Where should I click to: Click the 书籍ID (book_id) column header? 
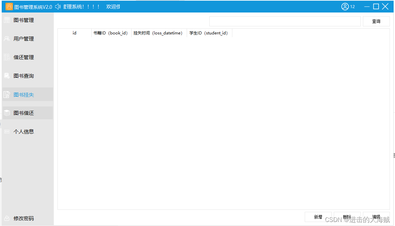click(x=111, y=33)
